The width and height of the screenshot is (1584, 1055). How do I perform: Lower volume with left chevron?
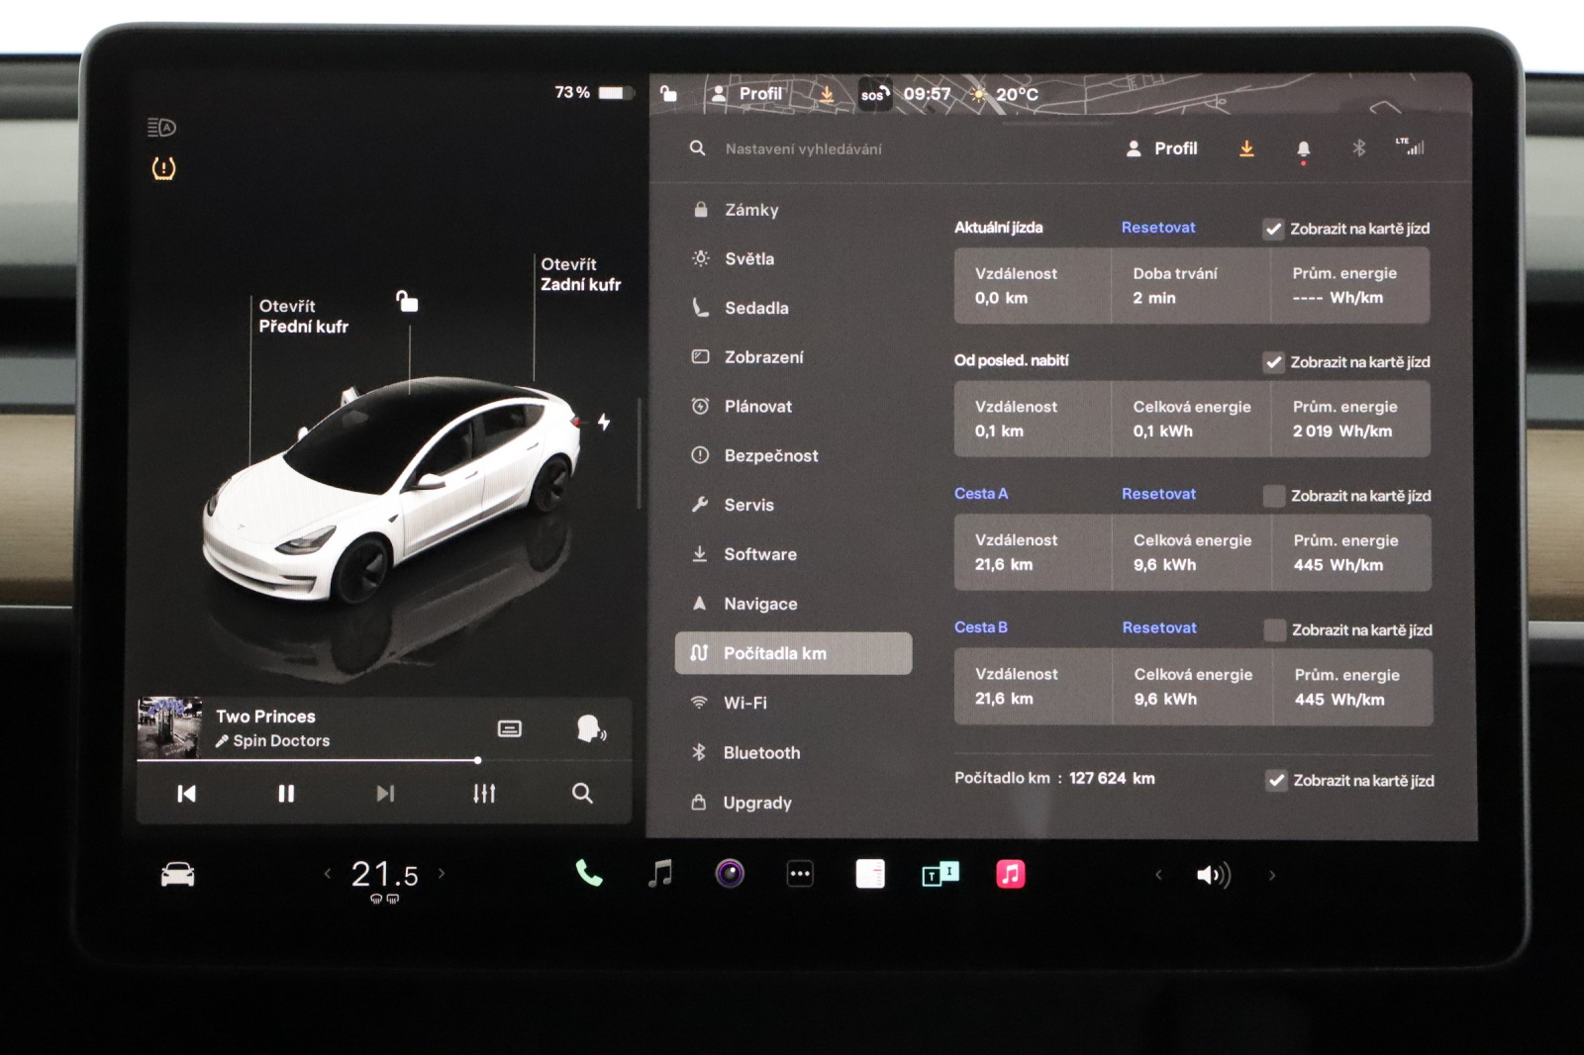[1158, 875]
